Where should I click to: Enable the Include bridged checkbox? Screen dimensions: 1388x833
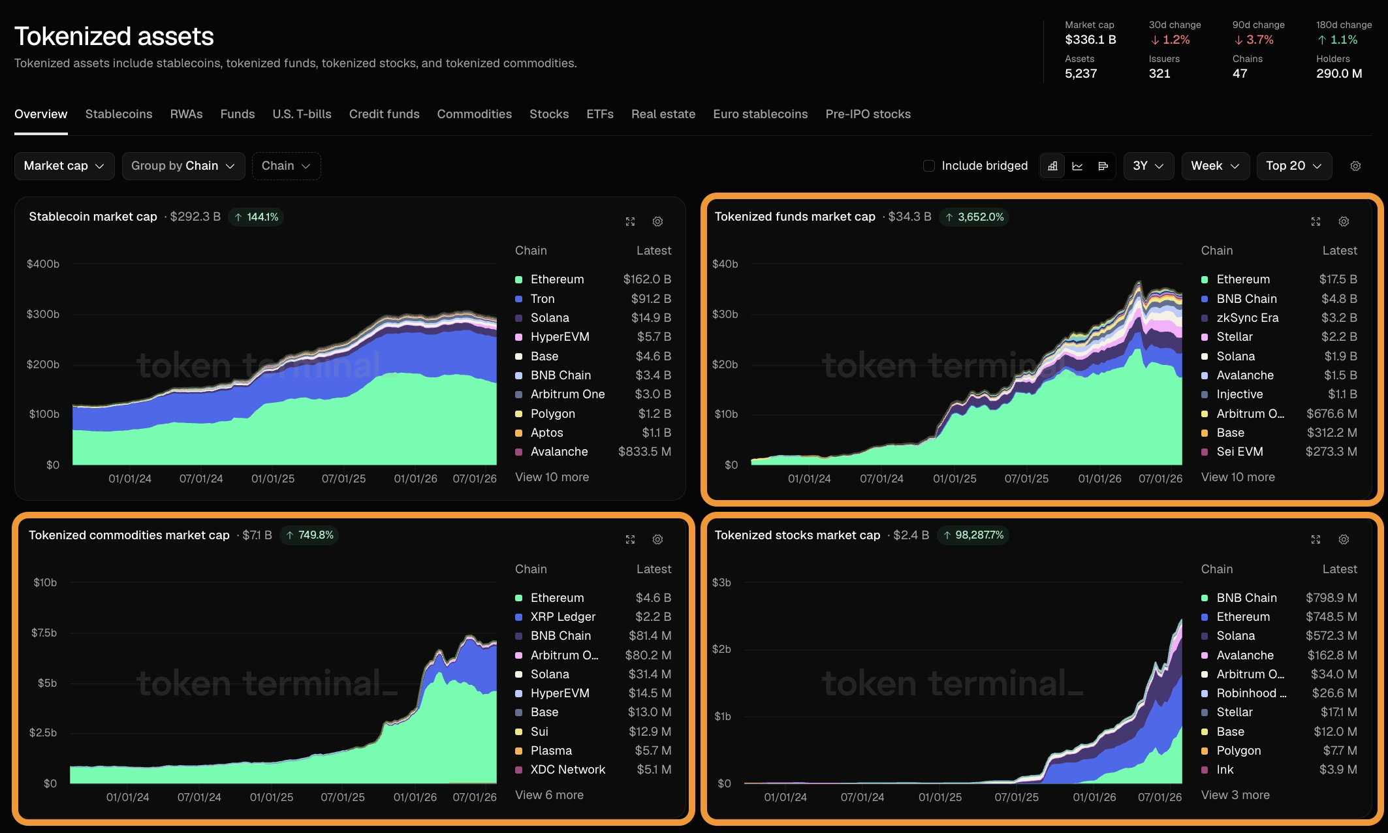[x=929, y=166]
